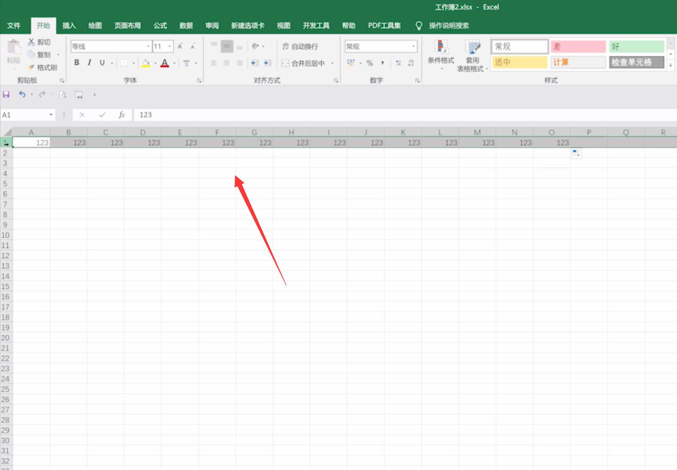The height and width of the screenshot is (470, 677).
Task: Open the Name Box A1 dropdown
Action: point(51,115)
